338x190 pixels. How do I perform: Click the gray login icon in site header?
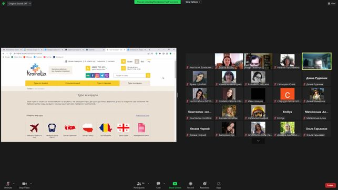[x=137, y=62]
